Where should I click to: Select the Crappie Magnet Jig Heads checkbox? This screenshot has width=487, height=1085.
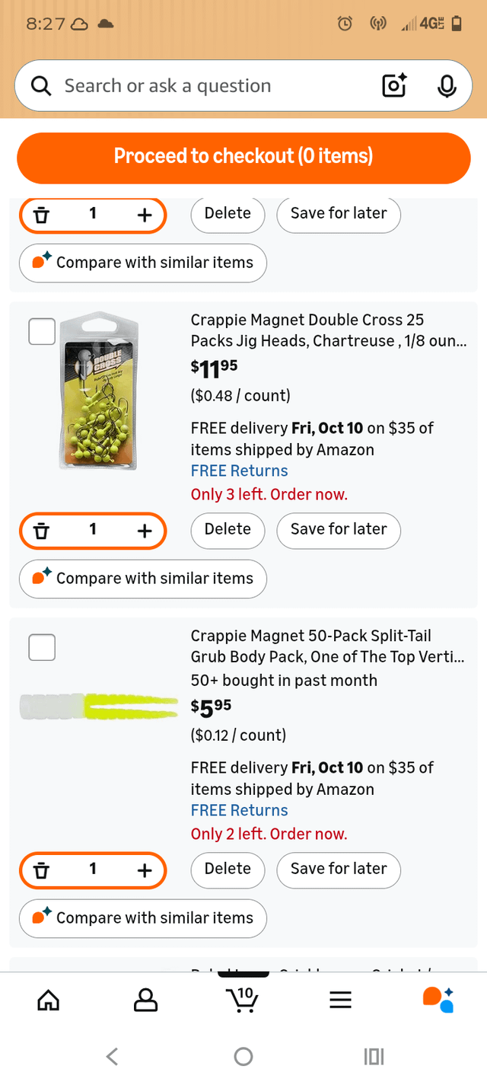tap(42, 331)
